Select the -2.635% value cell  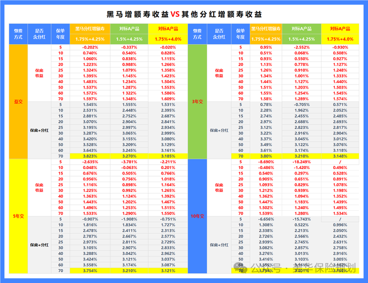pyautogui.click(x=89, y=161)
